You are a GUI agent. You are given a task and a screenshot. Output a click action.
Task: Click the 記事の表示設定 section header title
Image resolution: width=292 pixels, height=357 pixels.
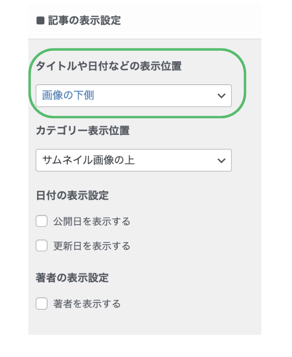(x=84, y=21)
